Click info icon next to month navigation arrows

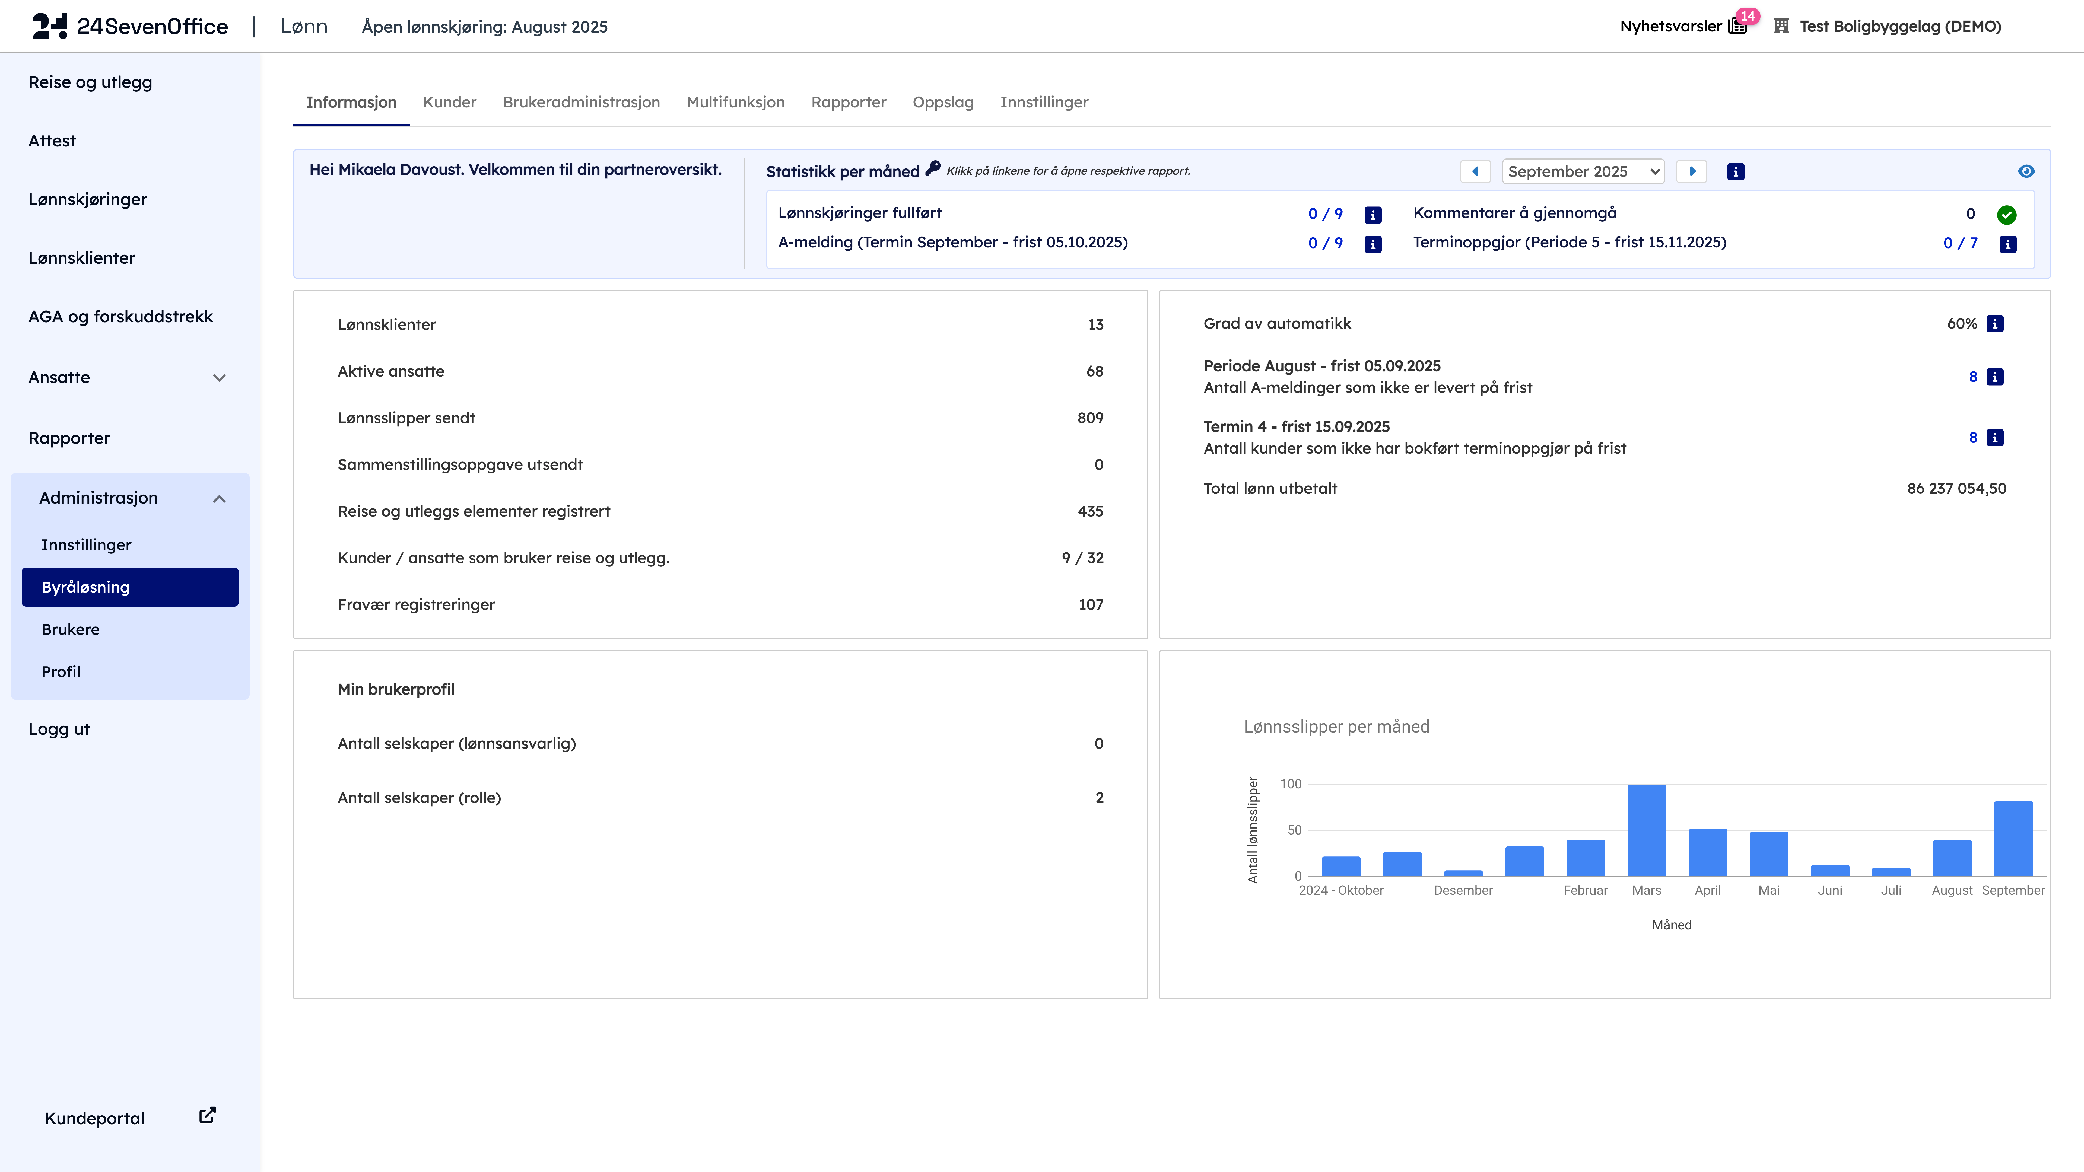click(x=1735, y=171)
